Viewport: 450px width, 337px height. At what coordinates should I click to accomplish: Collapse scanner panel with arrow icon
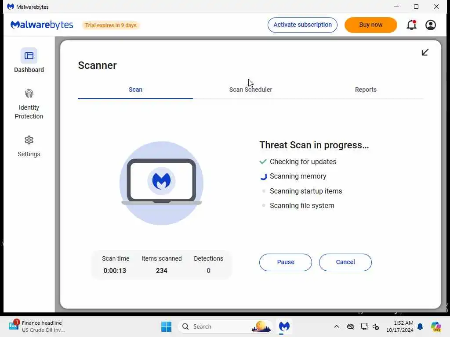pos(425,52)
